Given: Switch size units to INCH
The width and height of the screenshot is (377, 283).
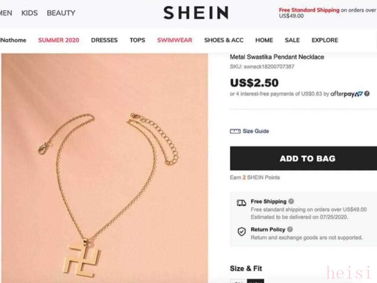Looking at the screenshot, I should coord(255,281).
